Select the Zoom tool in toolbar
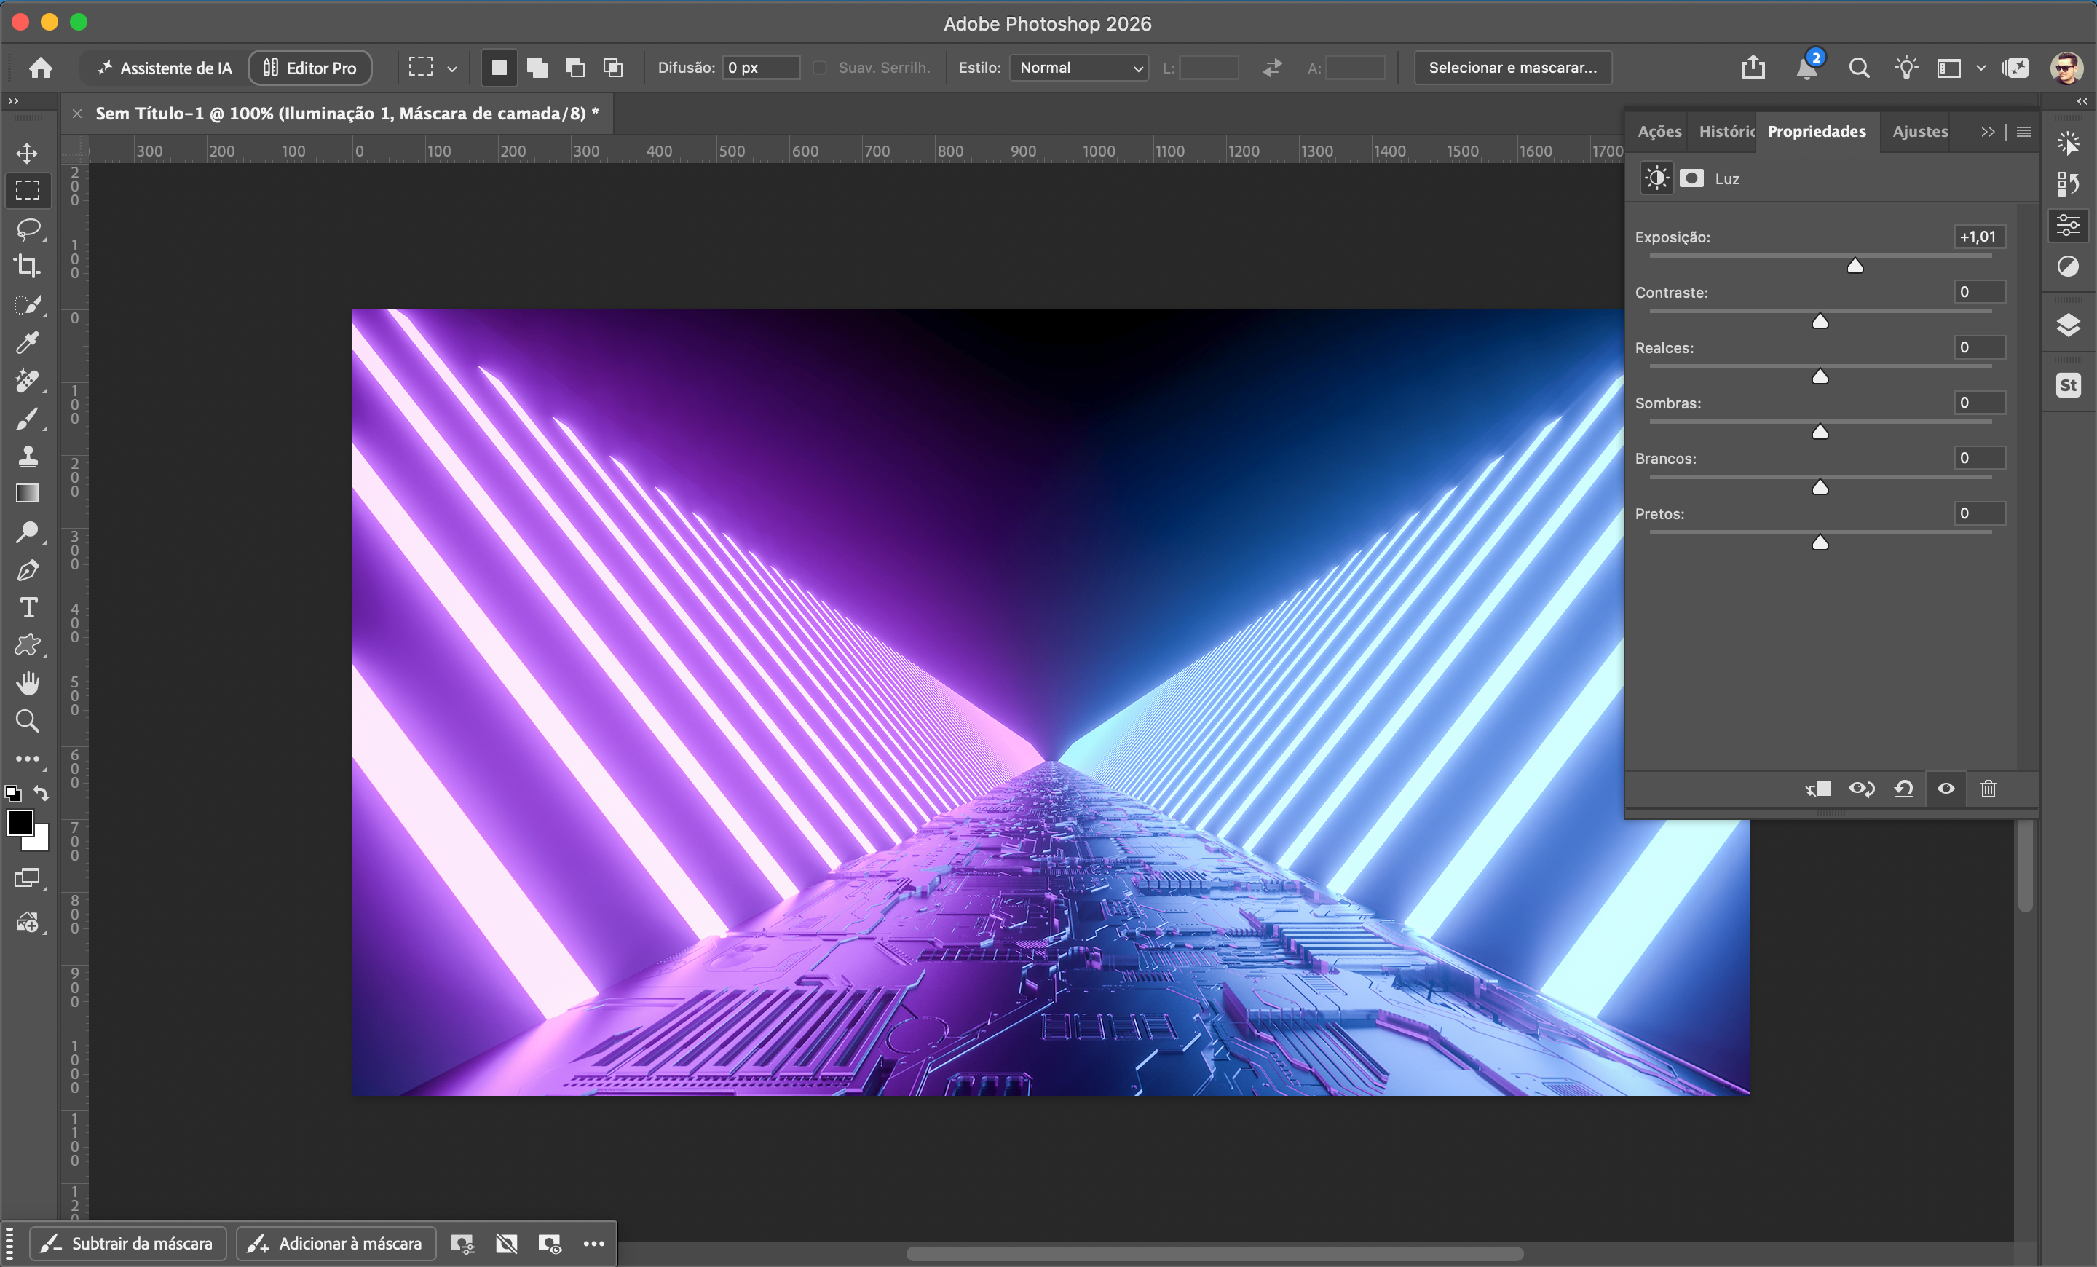This screenshot has height=1267, width=2097. (x=27, y=721)
